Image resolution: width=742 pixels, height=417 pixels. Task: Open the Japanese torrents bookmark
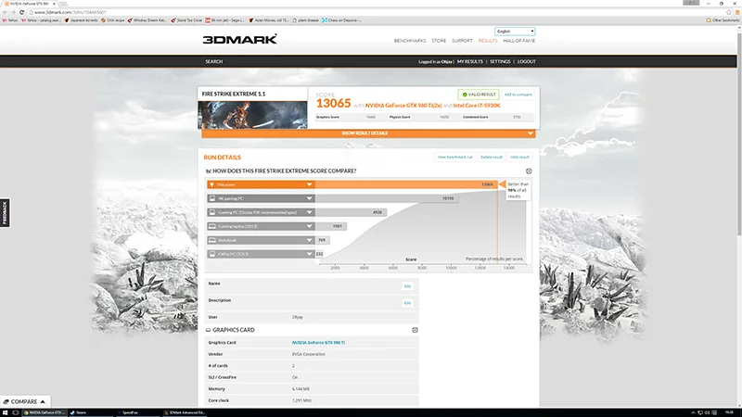pyautogui.click(x=81, y=20)
